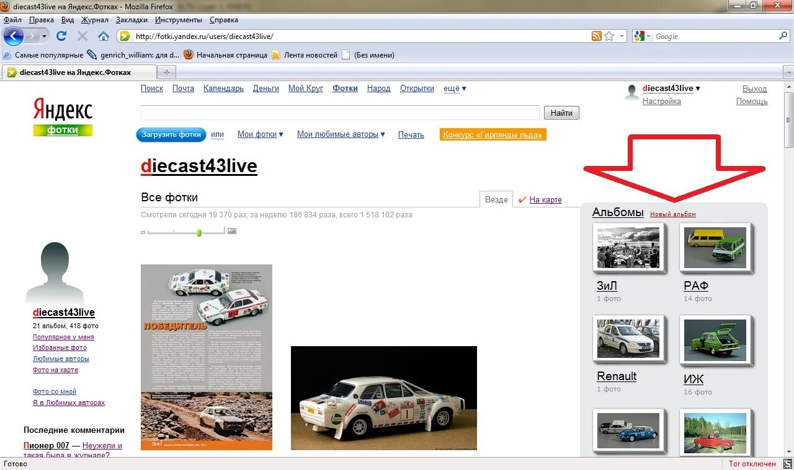This screenshot has width=794, height=470.
Task: Switch to the На карте view
Action: [x=546, y=199]
